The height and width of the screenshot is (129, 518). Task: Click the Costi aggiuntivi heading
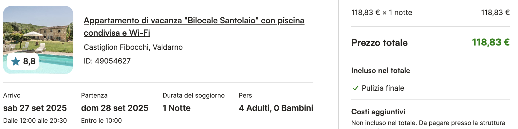coord(378,112)
